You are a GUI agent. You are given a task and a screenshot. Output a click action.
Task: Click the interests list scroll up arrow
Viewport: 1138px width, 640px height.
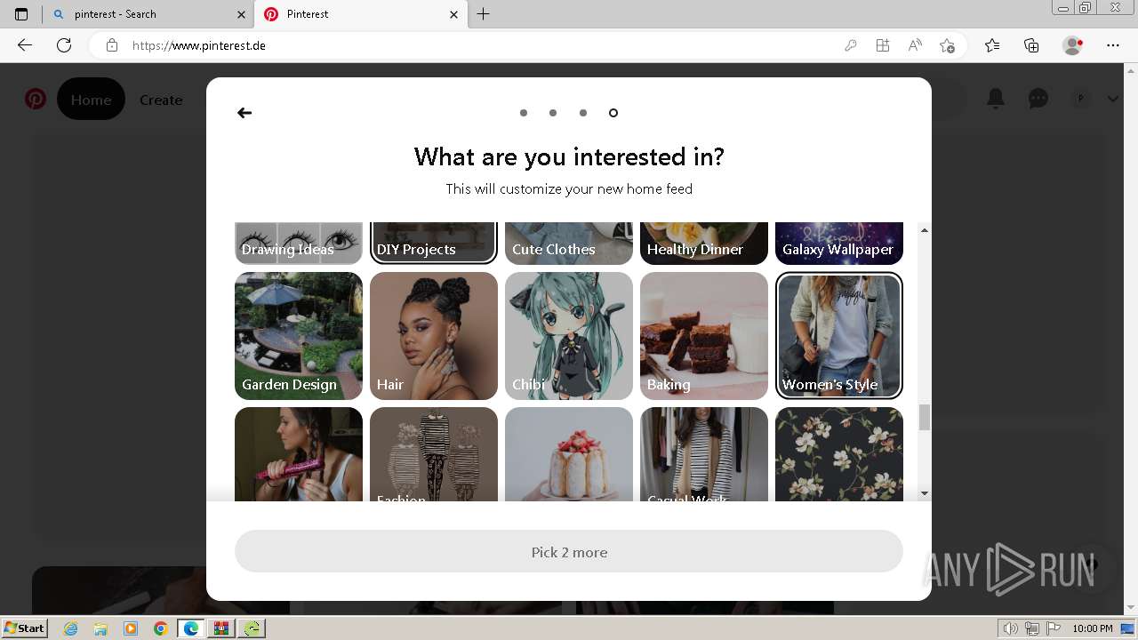click(925, 230)
